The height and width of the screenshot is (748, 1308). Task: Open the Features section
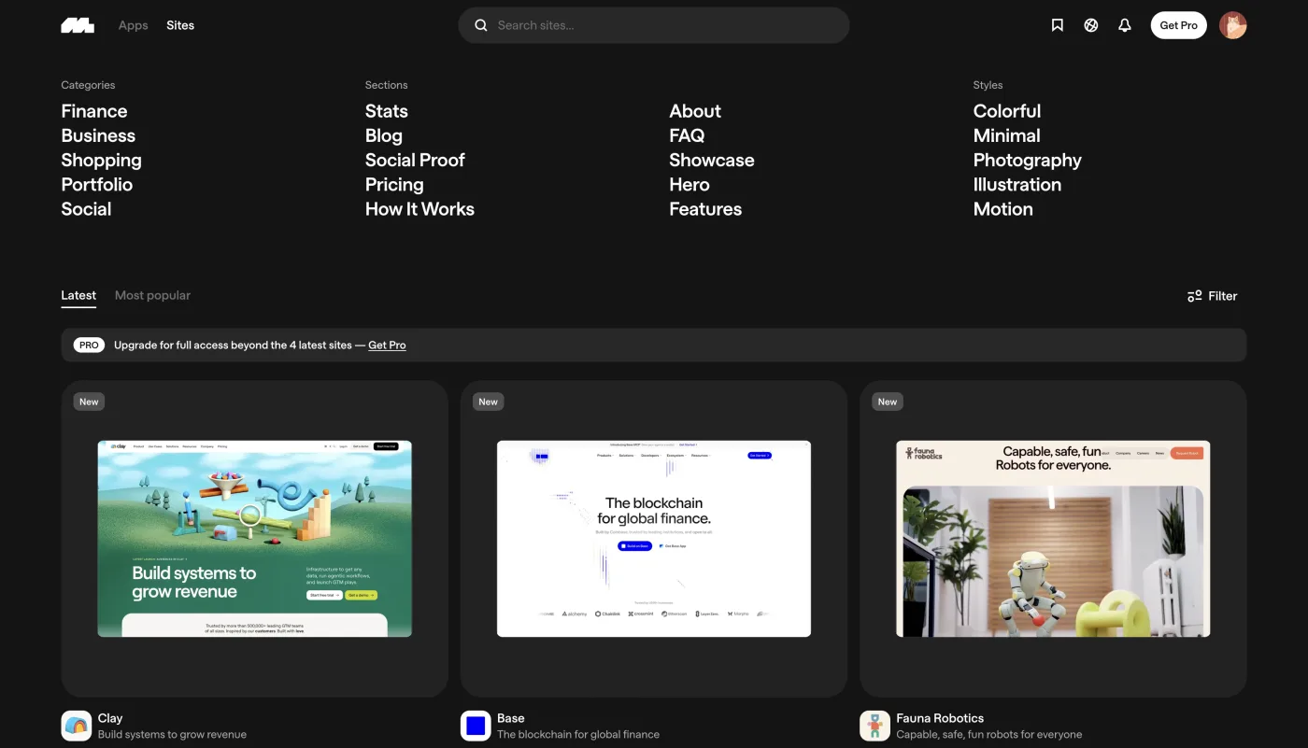point(705,209)
